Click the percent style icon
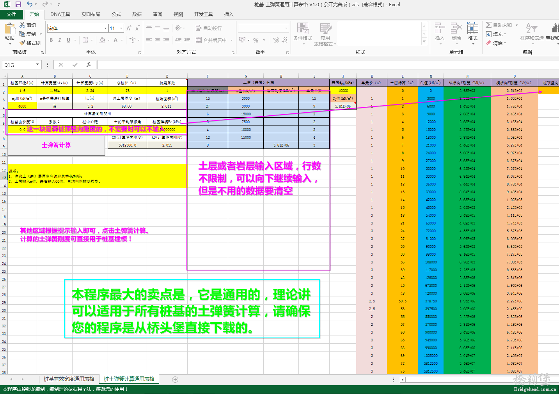The image size is (559, 394). click(256, 40)
